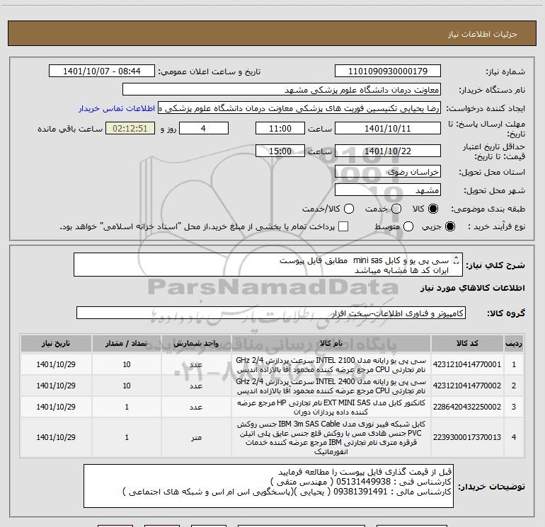Screen dimensions: 545x527
Task: Open the اطلاعات تماس خریدار link
Action: (117, 108)
